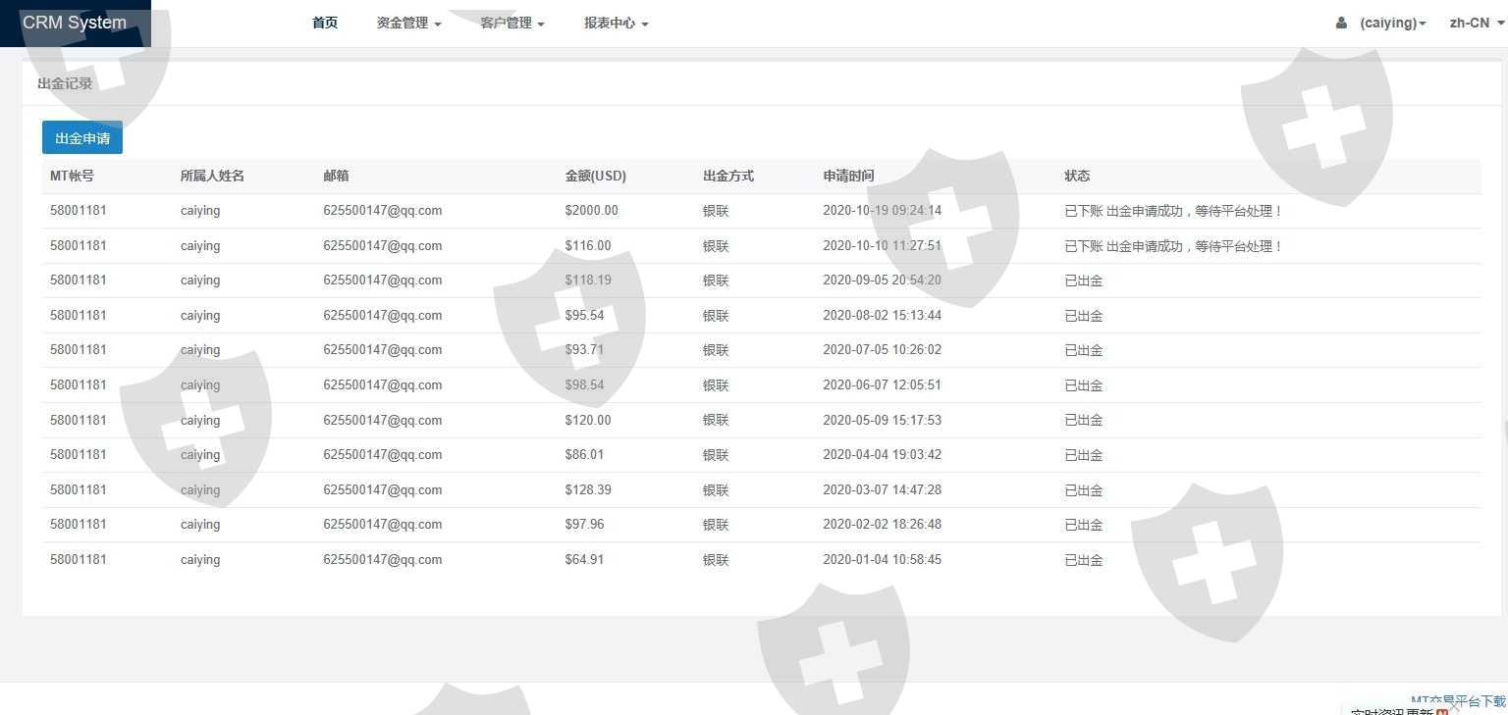Click the 2020-10-10 11:27:51 timestamp
The image size is (1508, 715).
coord(882,245)
